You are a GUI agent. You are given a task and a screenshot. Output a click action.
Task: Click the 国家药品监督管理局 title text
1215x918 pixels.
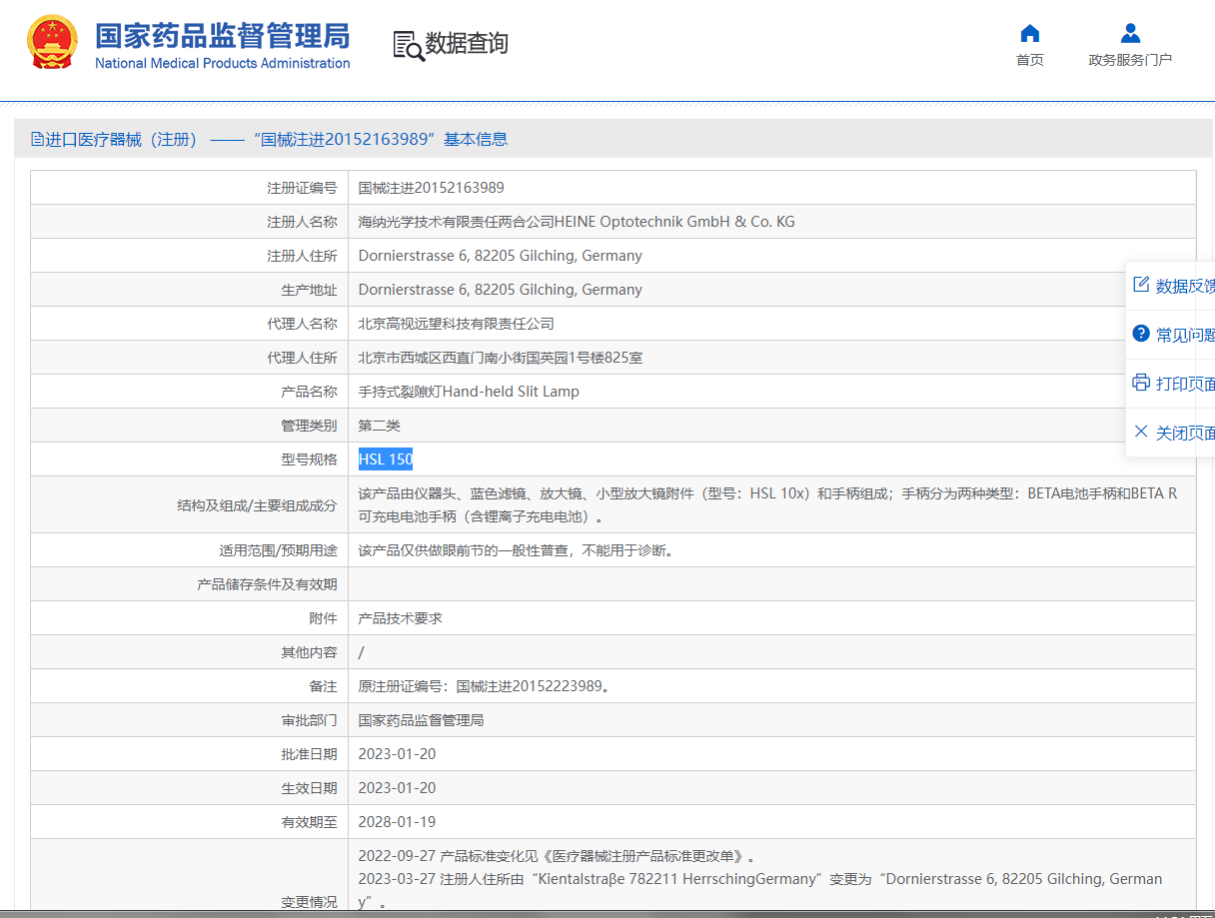click(x=223, y=35)
